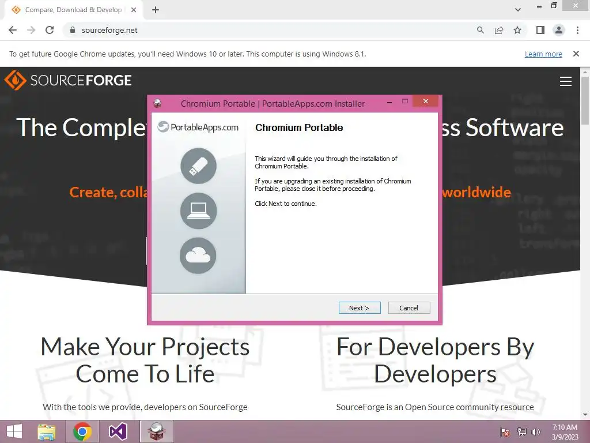
Task: Select the Compare, Download & Develop tab
Action: (x=73, y=10)
